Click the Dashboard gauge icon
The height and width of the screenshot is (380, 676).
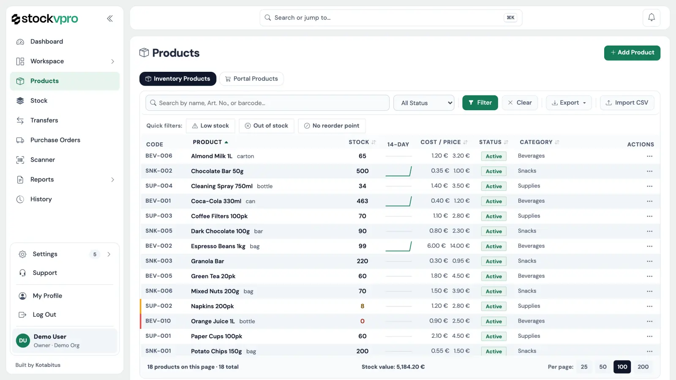coord(20,42)
